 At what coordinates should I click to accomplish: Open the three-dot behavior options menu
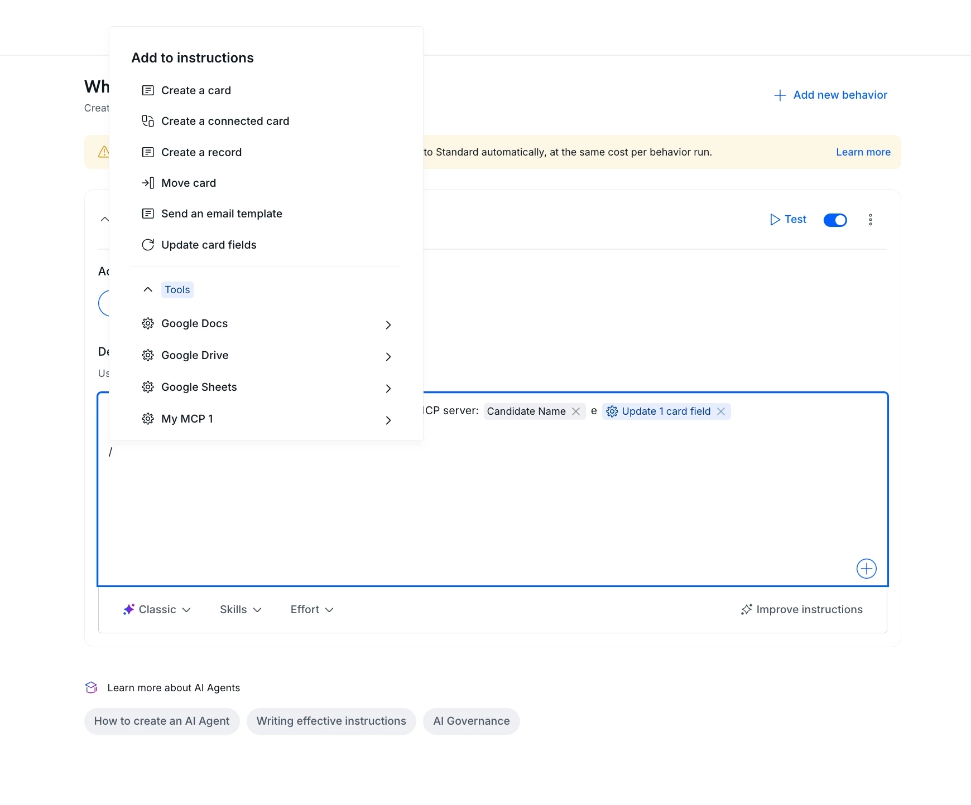(x=870, y=220)
